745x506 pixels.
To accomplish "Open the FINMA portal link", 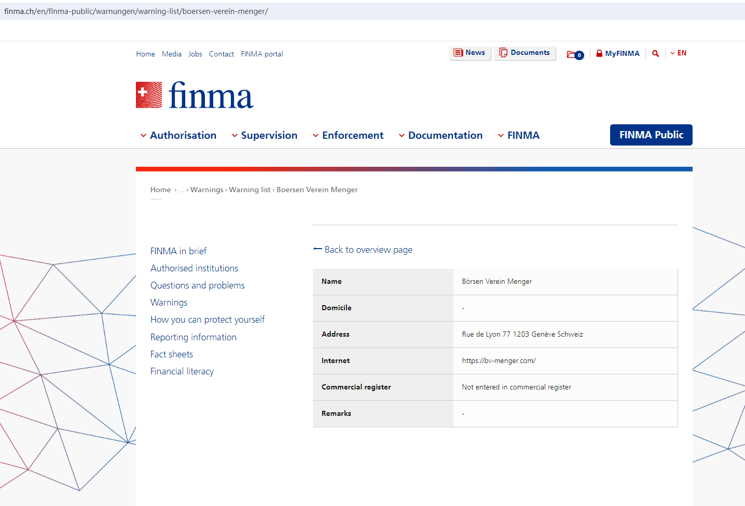I will [261, 54].
